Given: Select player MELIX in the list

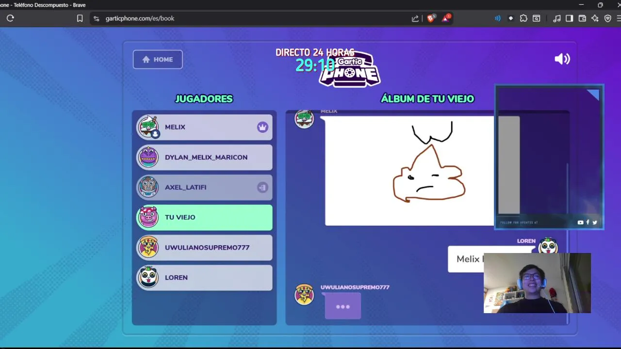Looking at the screenshot, I should click(204, 127).
